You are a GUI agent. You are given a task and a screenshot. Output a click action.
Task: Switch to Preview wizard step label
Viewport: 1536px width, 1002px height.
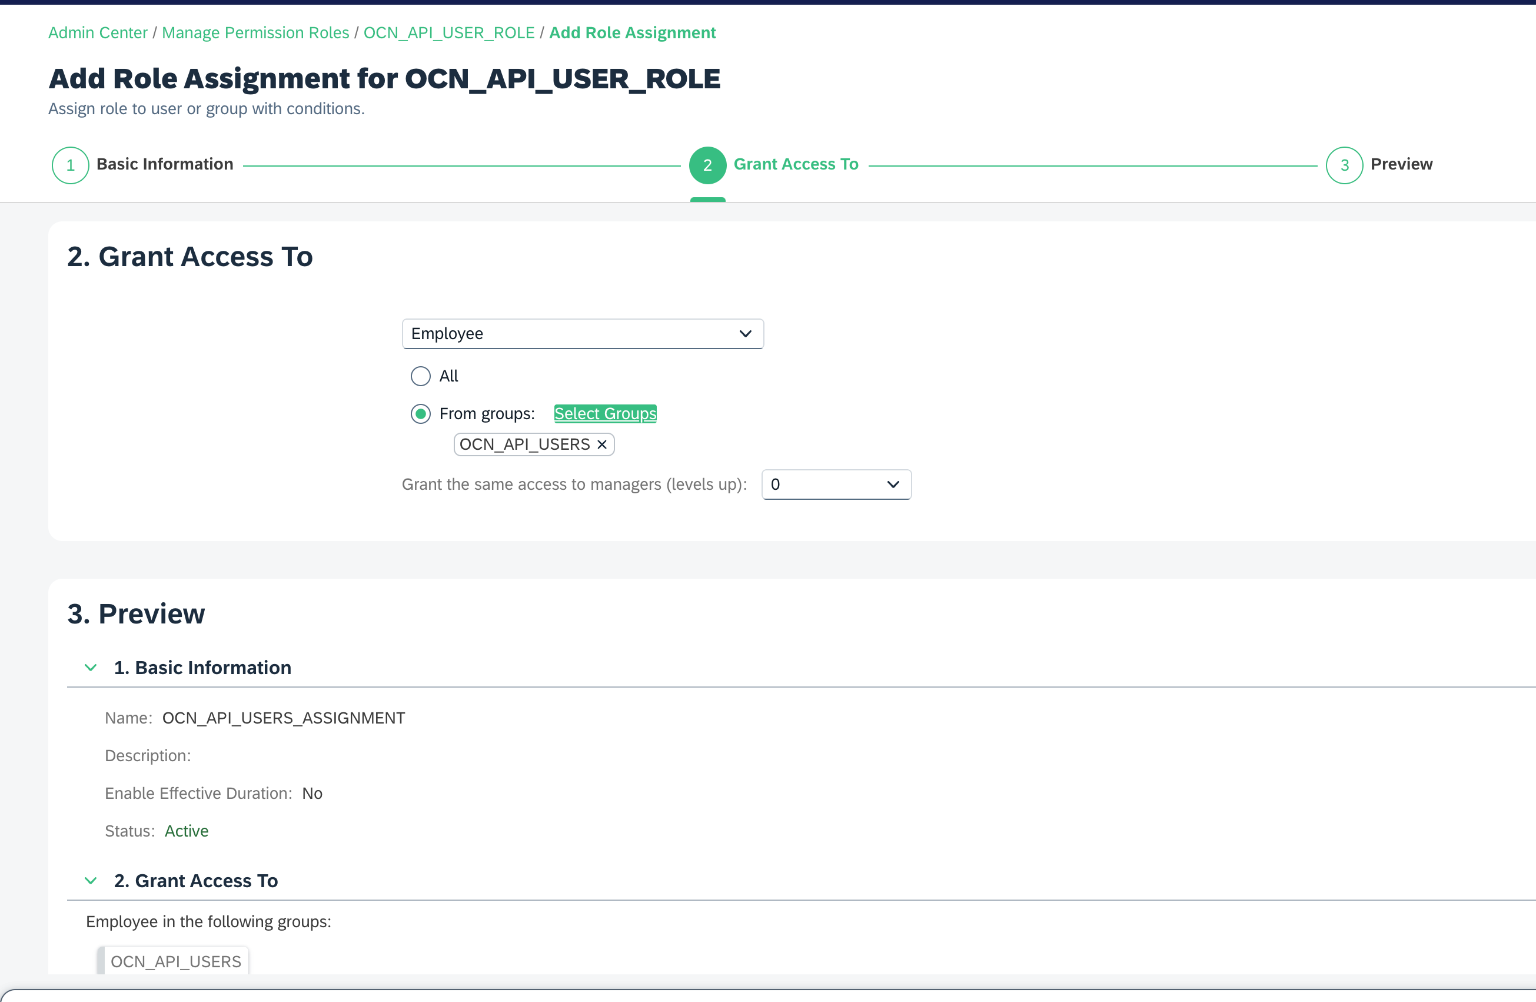1401,164
